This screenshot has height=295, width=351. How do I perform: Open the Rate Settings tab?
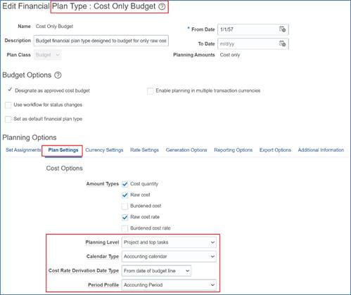pos(144,150)
